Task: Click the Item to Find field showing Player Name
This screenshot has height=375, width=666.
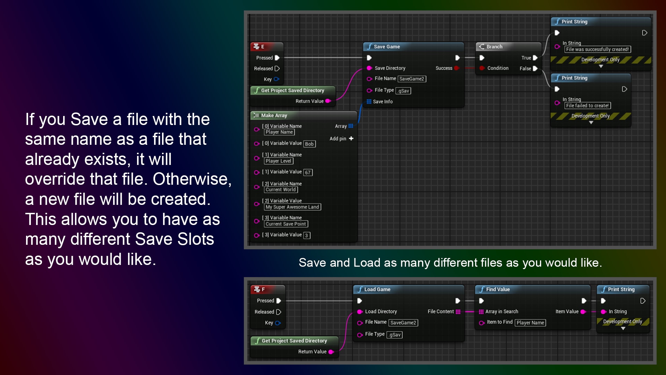Action: [530, 323]
